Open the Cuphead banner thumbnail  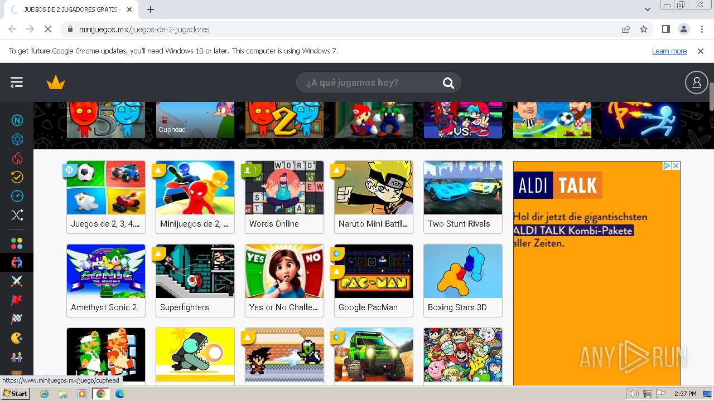tap(195, 120)
